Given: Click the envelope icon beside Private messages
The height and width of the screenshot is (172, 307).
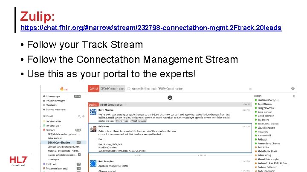Looking at the screenshot, I should coord(44,101).
